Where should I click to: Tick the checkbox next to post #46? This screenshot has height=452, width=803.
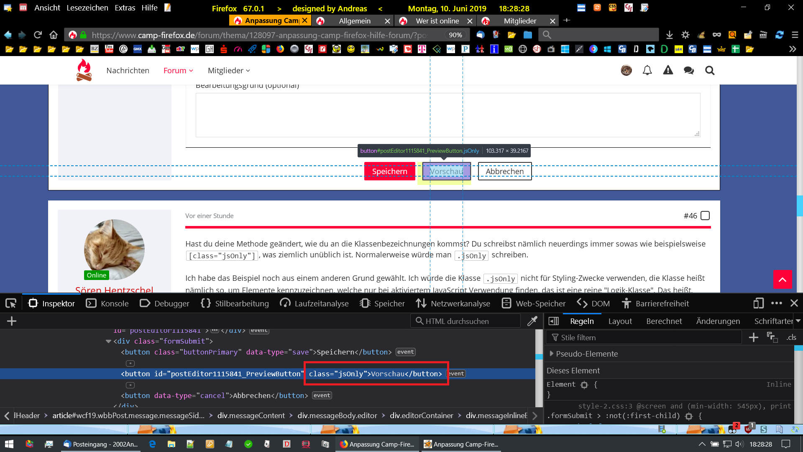tap(705, 216)
